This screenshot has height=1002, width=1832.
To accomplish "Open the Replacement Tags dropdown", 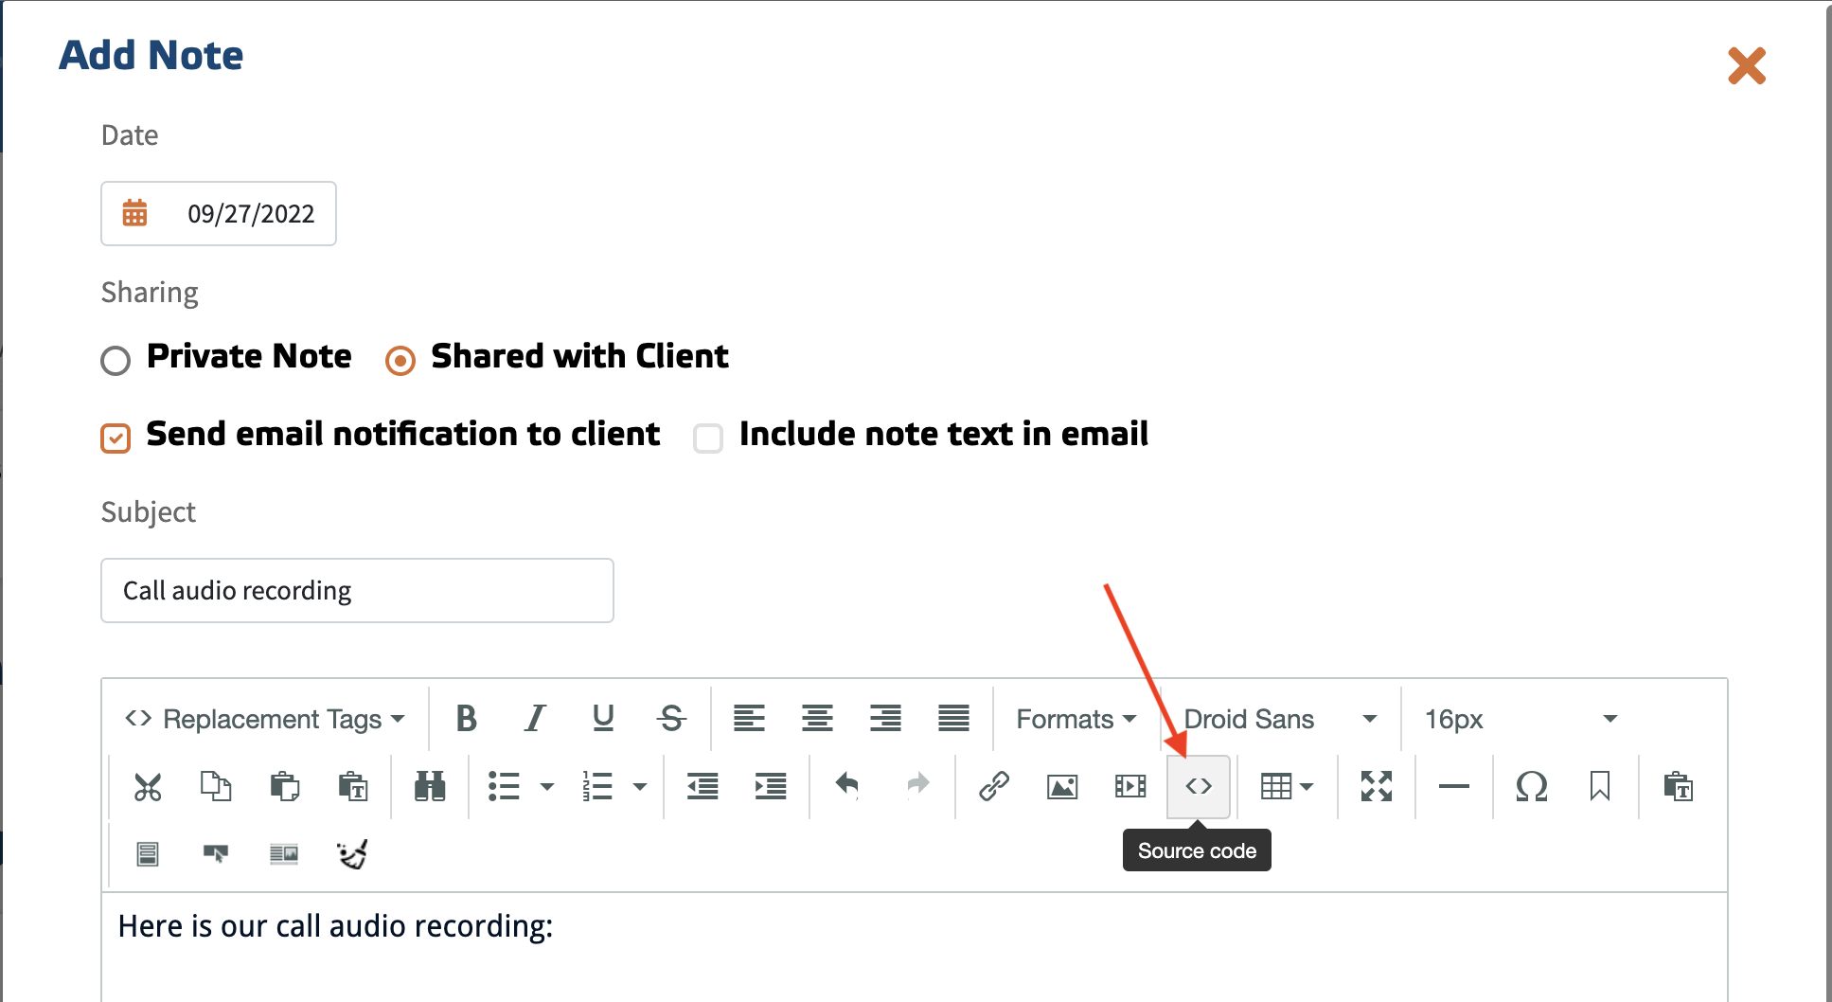I will (265, 719).
